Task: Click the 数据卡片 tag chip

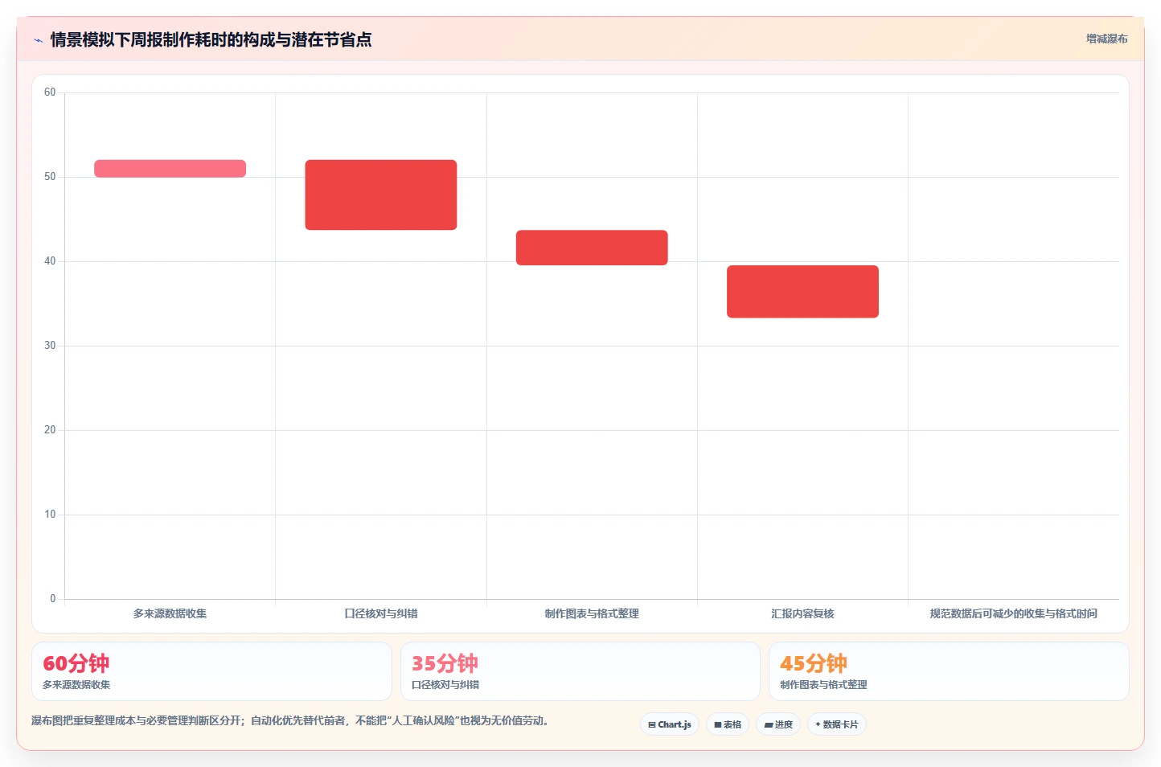Action: point(837,724)
